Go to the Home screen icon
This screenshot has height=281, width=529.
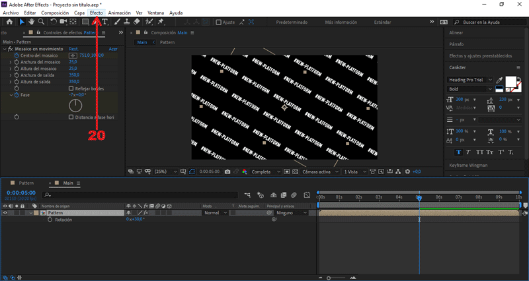[9, 22]
